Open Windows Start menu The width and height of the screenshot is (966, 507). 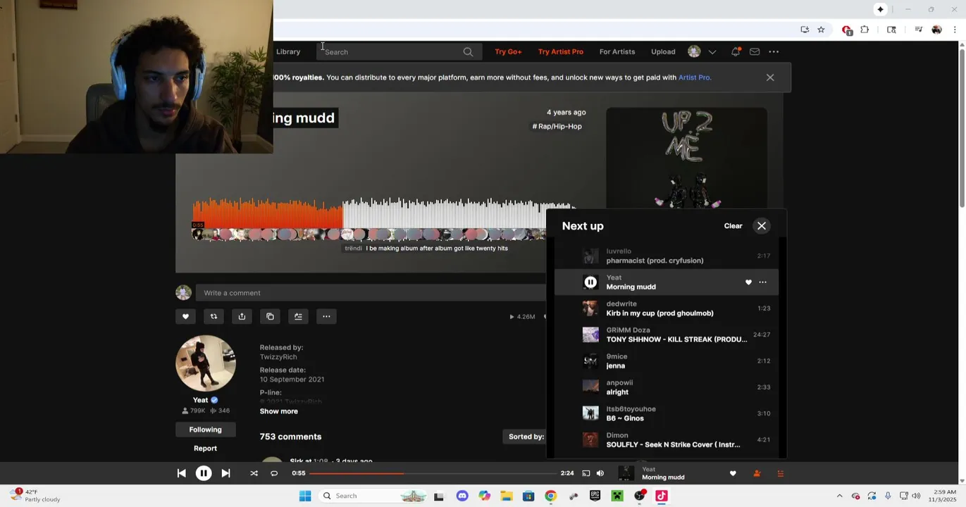point(305,496)
